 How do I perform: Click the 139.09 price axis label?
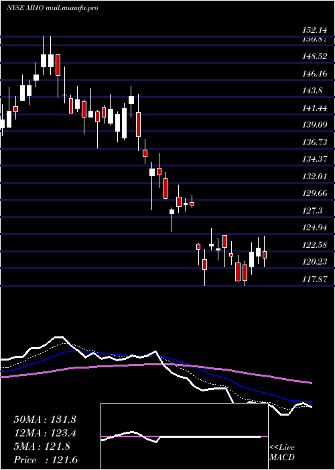[315, 125]
